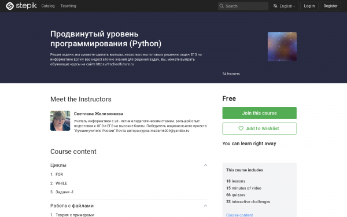347x217 pixels.
Task: Click the Log in button
Action: (x=309, y=6)
